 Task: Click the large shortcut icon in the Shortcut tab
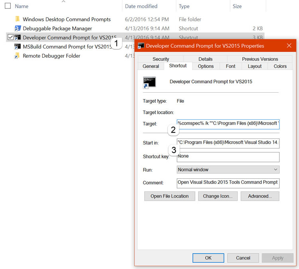pos(149,83)
